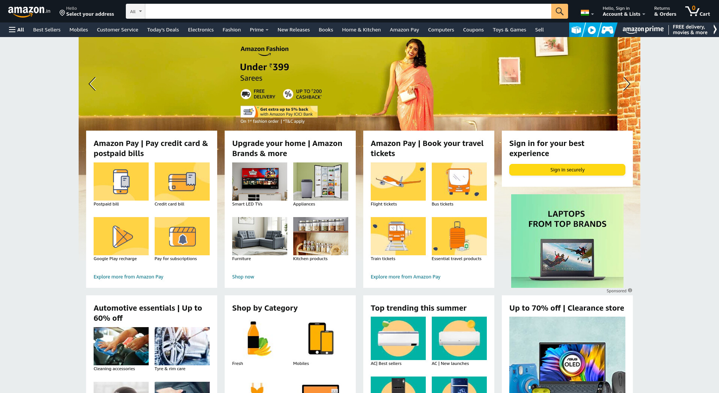
Task: Click into the search text field
Action: (348, 11)
